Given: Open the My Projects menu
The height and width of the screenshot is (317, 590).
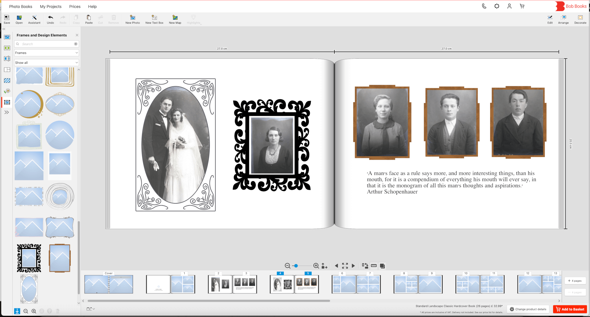Looking at the screenshot, I should [51, 6].
